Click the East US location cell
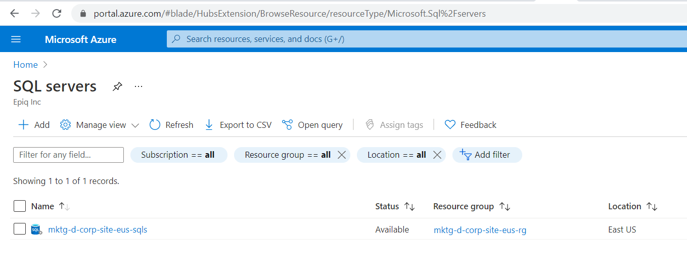This screenshot has width=687, height=276. click(x=622, y=229)
